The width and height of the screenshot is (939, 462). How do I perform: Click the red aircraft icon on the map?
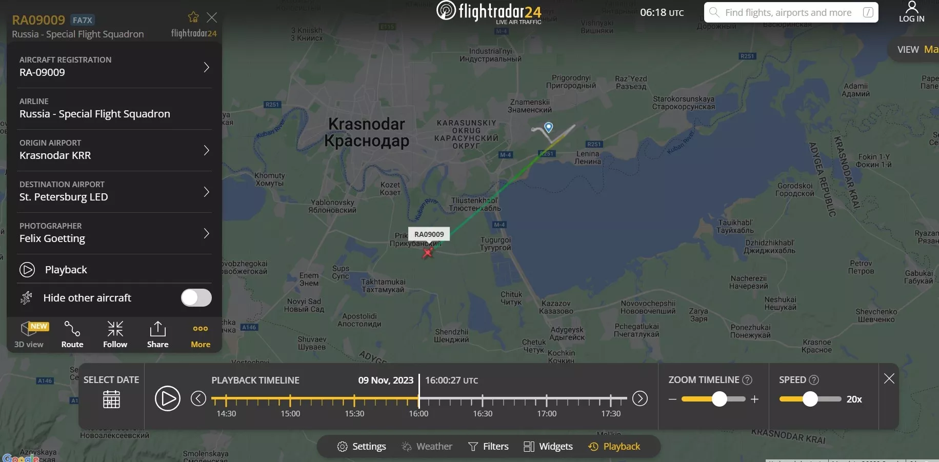(x=428, y=252)
